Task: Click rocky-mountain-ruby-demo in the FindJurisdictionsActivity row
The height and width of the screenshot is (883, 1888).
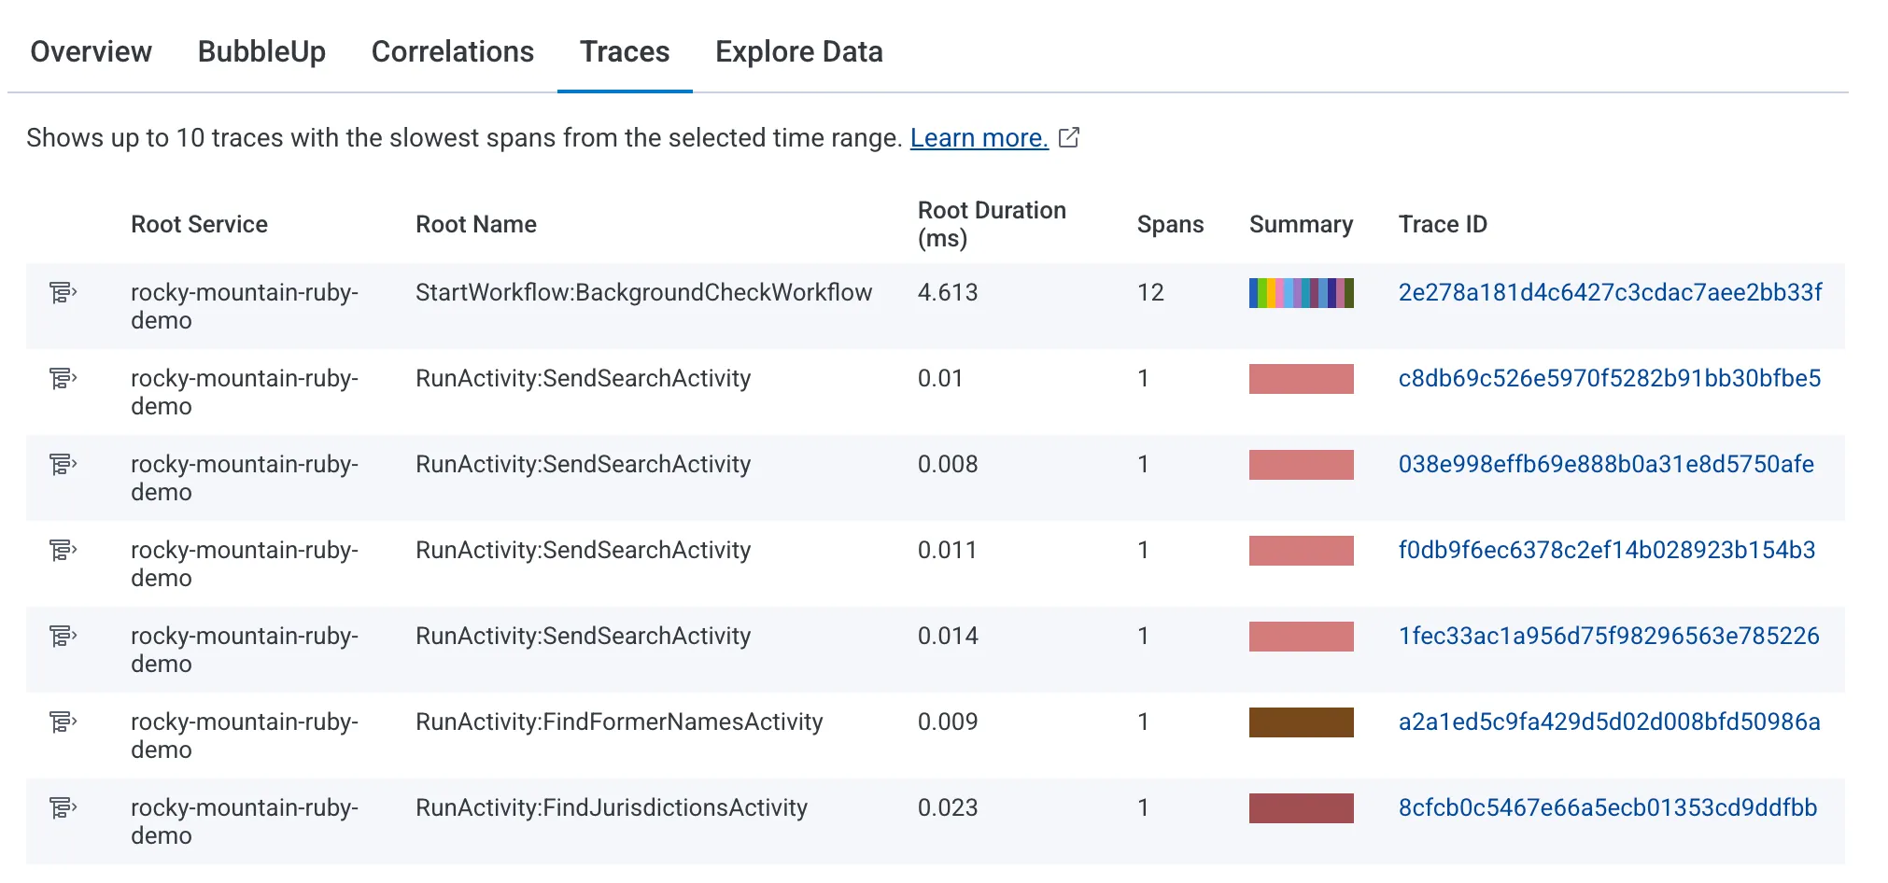Action: click(245, 821)
